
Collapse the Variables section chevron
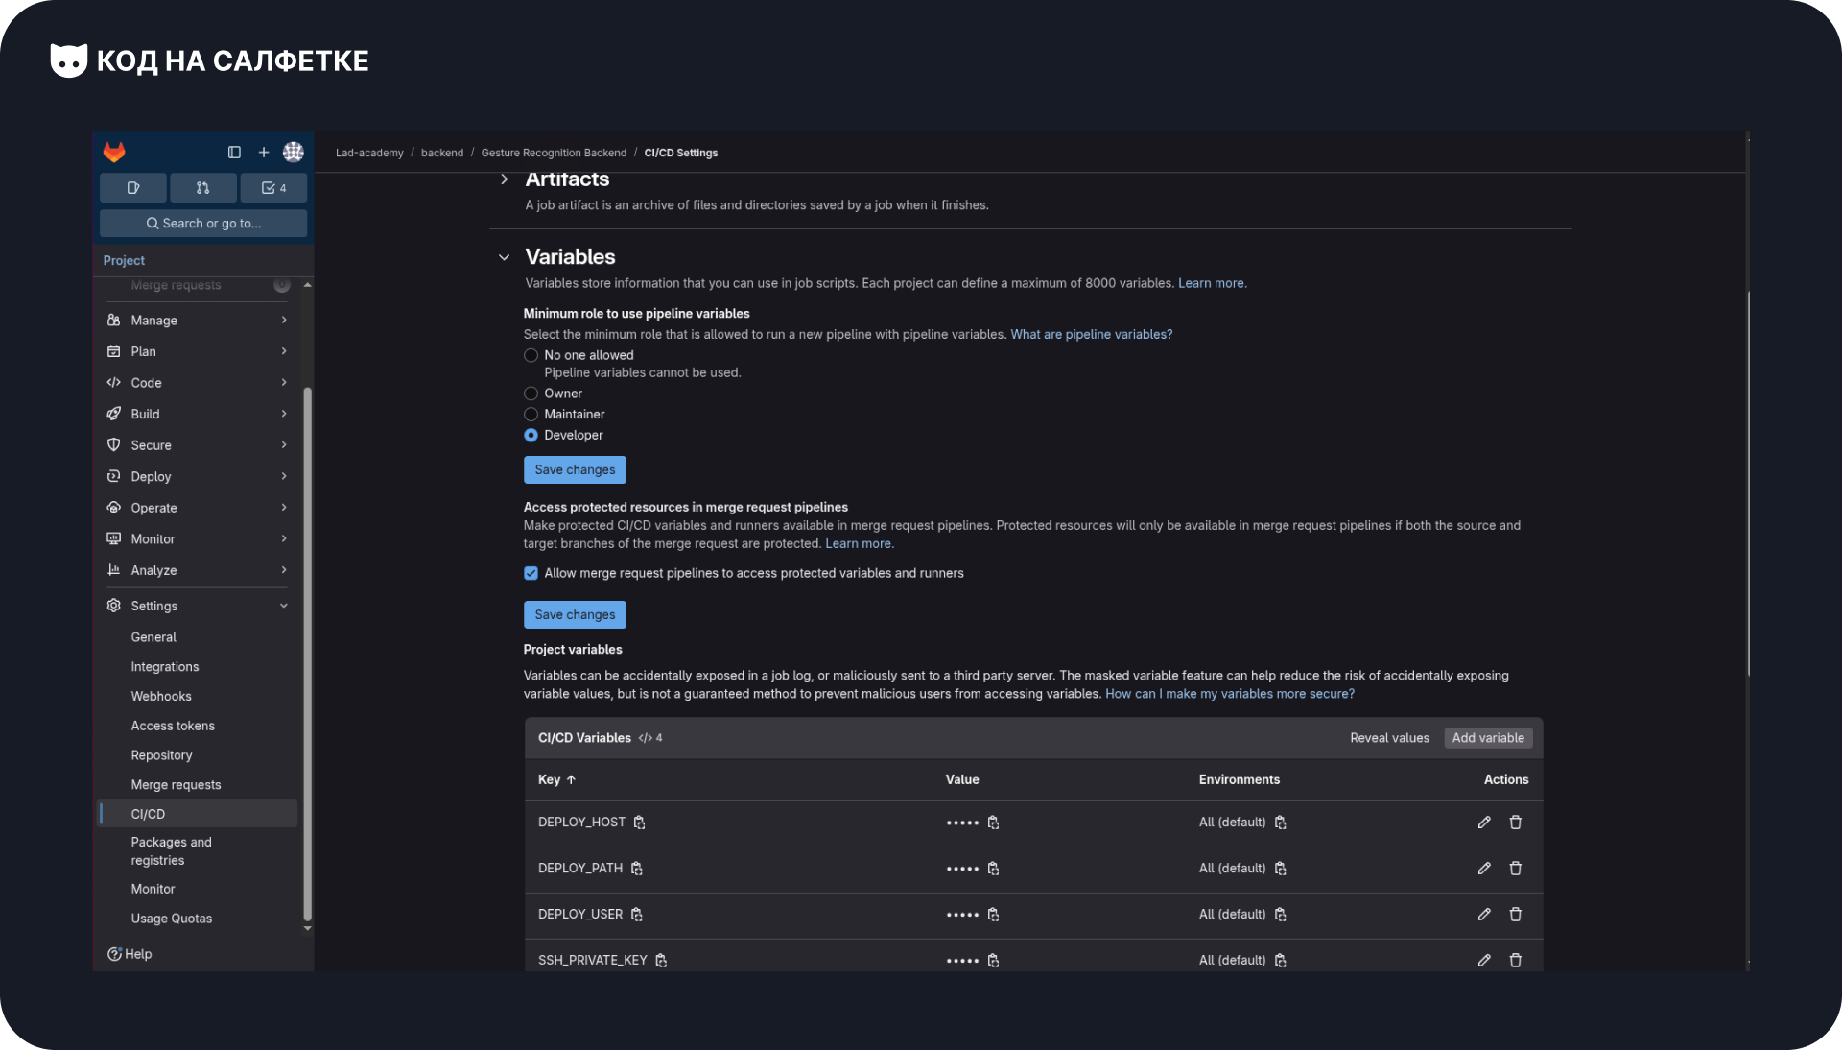505,257
